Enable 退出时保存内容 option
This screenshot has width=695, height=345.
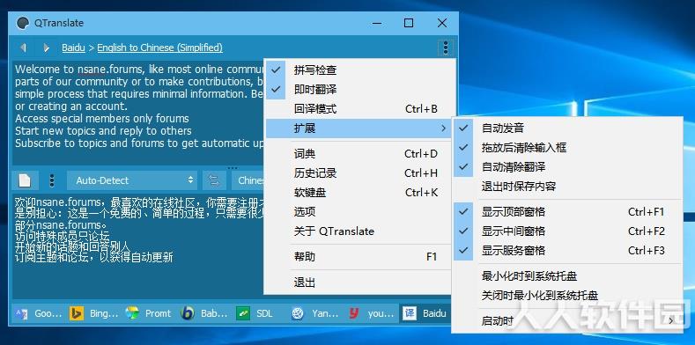[567, 187]
